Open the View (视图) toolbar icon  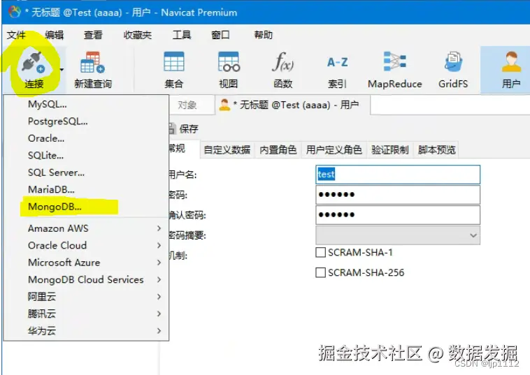point(229,61)
